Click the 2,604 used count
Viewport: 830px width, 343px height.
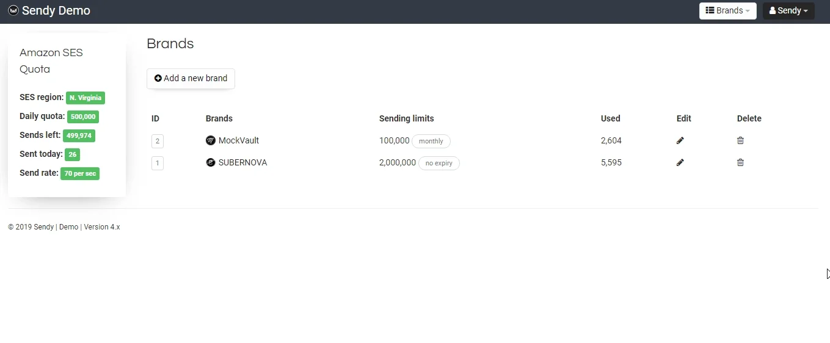[611, 140]
